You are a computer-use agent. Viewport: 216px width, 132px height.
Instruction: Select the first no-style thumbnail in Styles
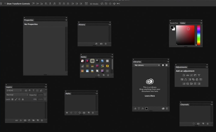pos(82,61)
